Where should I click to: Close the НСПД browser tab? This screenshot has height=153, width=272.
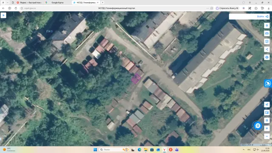tap(98, 3)
